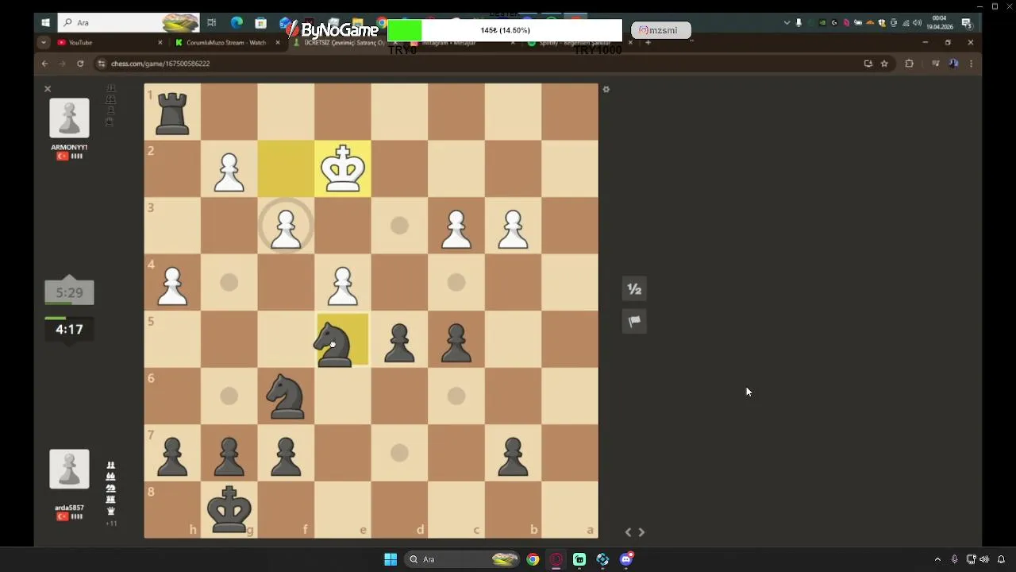Close the game panel X icon
This screenshot has height=572, width=1016.
coord(48,89)
